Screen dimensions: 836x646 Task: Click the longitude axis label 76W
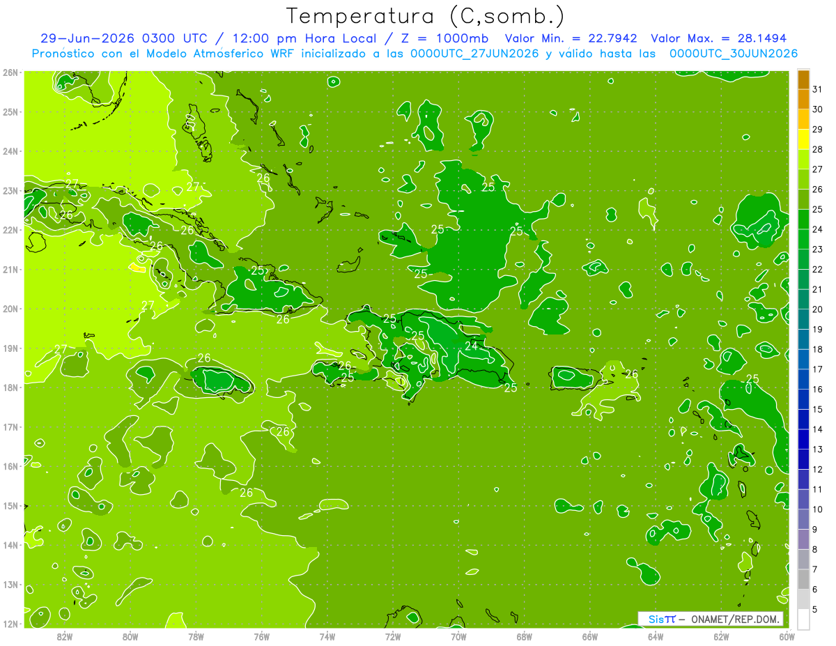[262, 636]
